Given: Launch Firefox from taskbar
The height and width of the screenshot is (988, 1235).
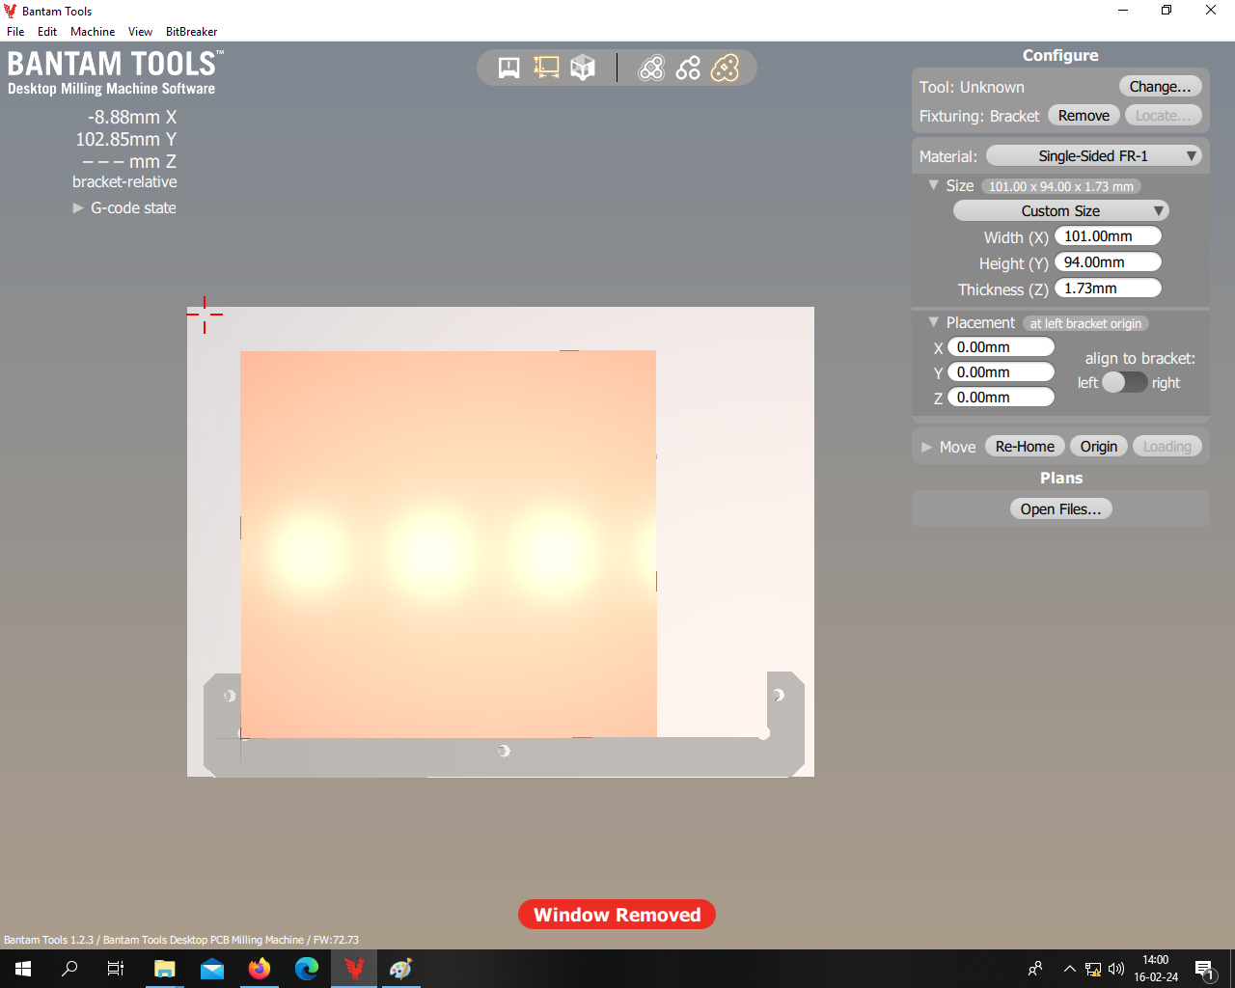Looking at the screenshot, I should coord(260,969).
